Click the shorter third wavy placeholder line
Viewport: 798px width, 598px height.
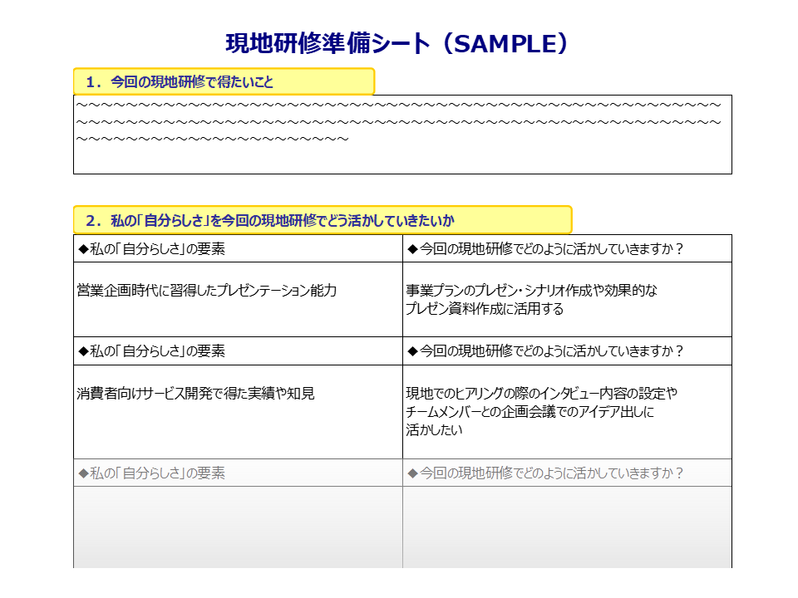click(212, 139)
